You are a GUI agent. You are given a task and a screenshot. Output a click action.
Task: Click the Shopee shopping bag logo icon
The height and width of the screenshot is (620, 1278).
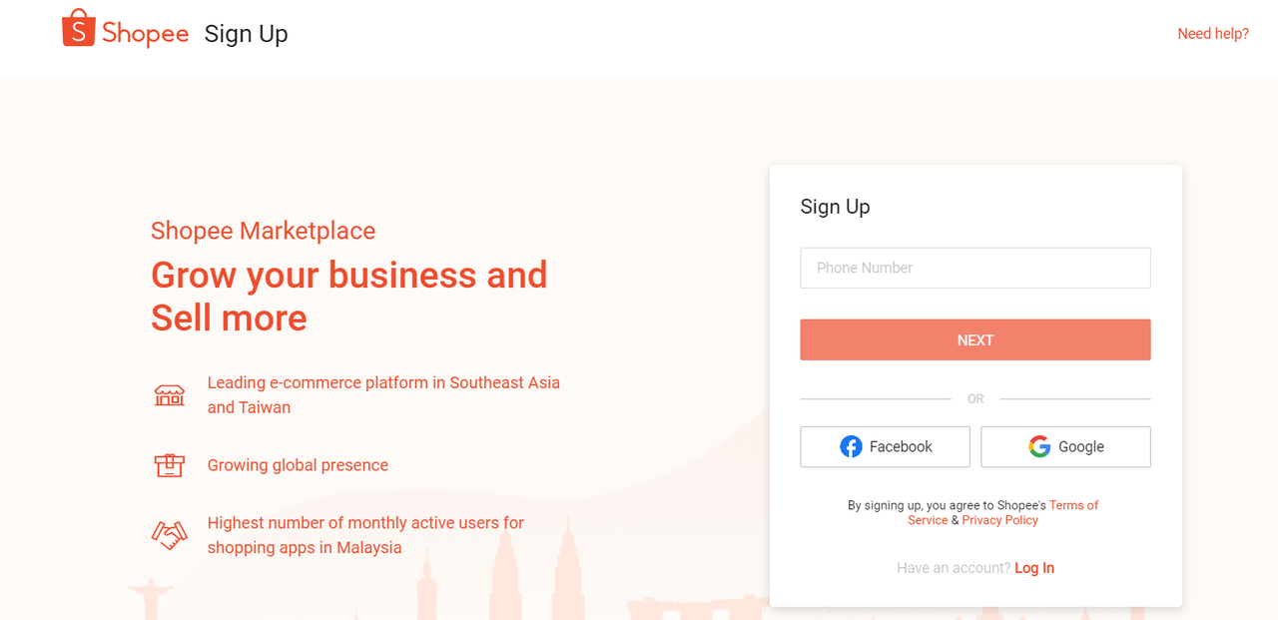click(78, 29)
